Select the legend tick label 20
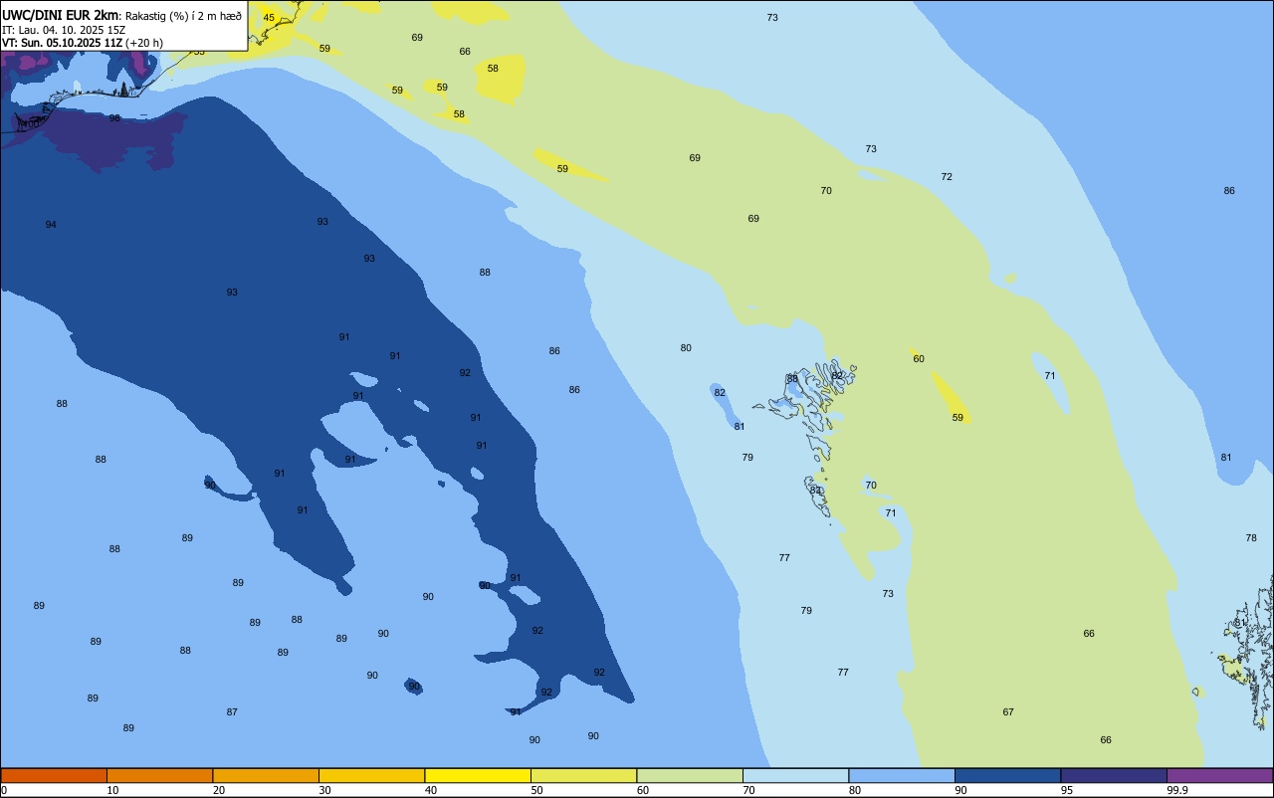The height and width of the screenshot is (798, 1274). pos(219,790)
